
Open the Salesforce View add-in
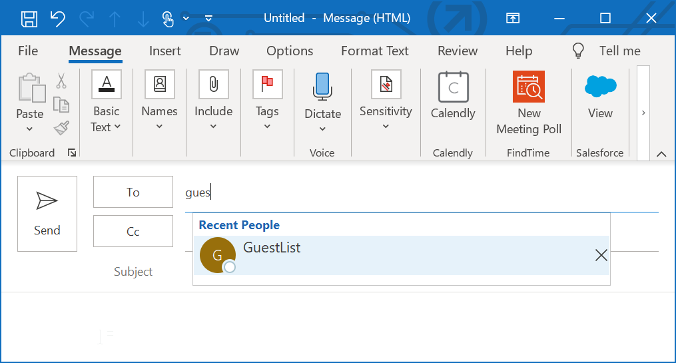600,96
